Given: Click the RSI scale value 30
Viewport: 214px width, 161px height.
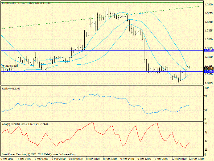Looking at the screenshot, I should (x=206, y=110).
